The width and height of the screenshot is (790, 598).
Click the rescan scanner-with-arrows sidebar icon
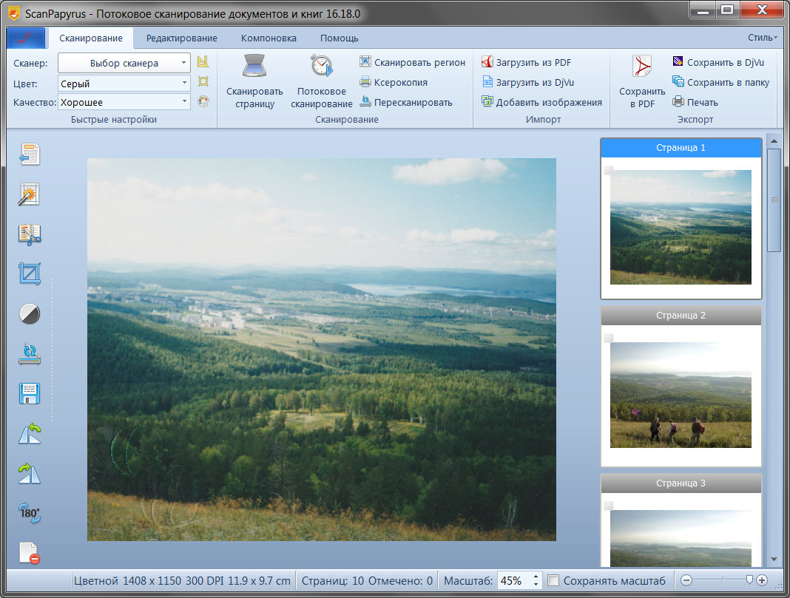pyautogui.click(x=30, y=353)
